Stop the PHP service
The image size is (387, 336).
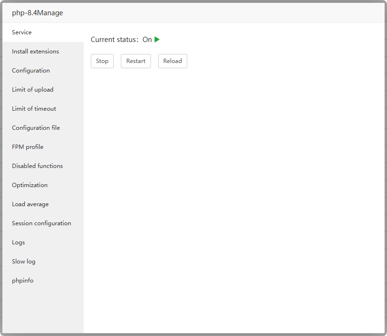[102, 61]
